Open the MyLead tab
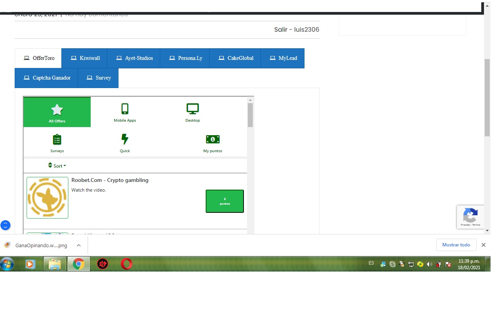The image size is (494, 309). click(283, 58)
